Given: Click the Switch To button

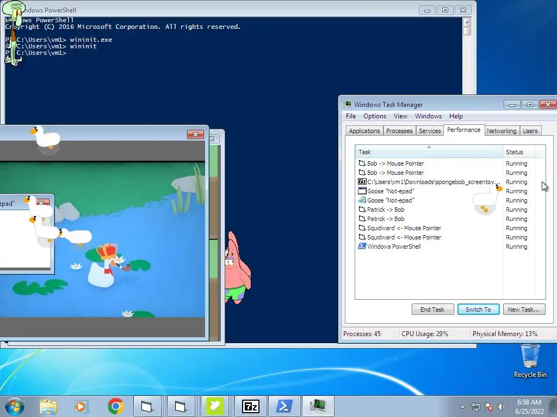Looking at the screenshot, I should tap(478, 309).
